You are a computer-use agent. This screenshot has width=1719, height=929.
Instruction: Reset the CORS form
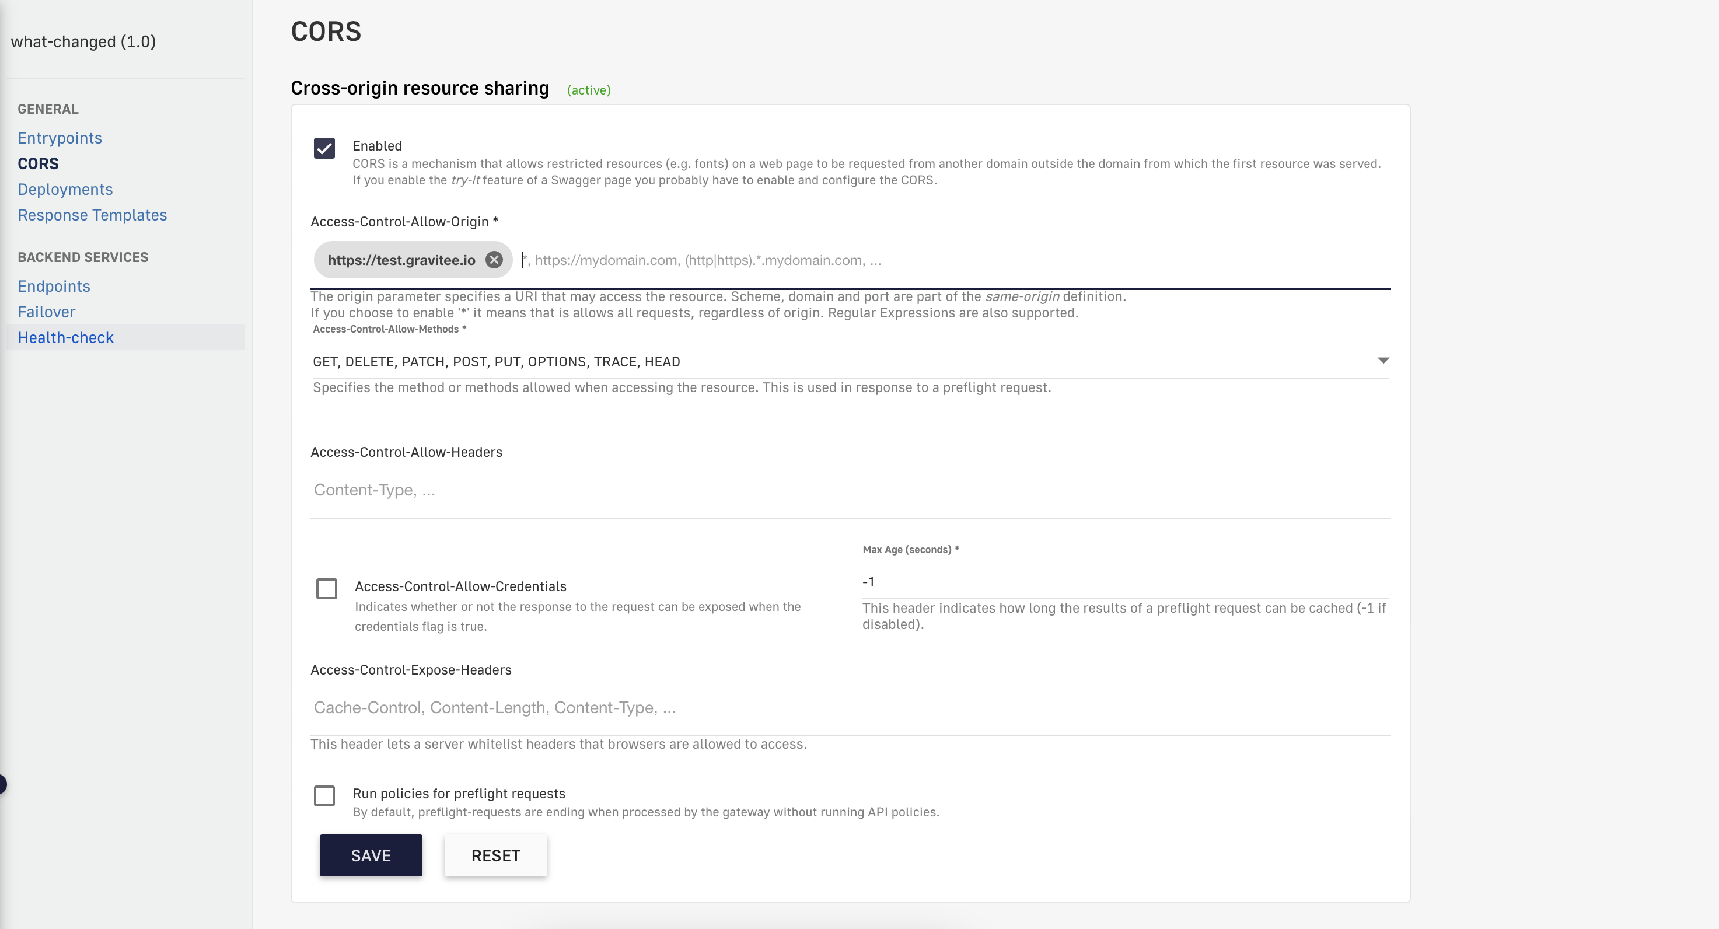click(x=495, y=855)
